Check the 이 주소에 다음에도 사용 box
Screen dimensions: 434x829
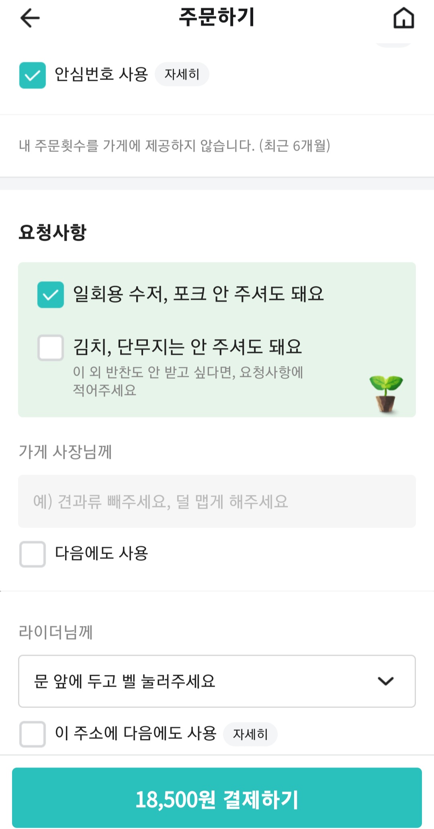(x=33, y=734)
